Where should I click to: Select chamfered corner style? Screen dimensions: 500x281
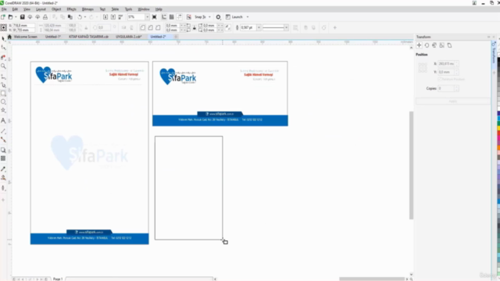point(158,28)
